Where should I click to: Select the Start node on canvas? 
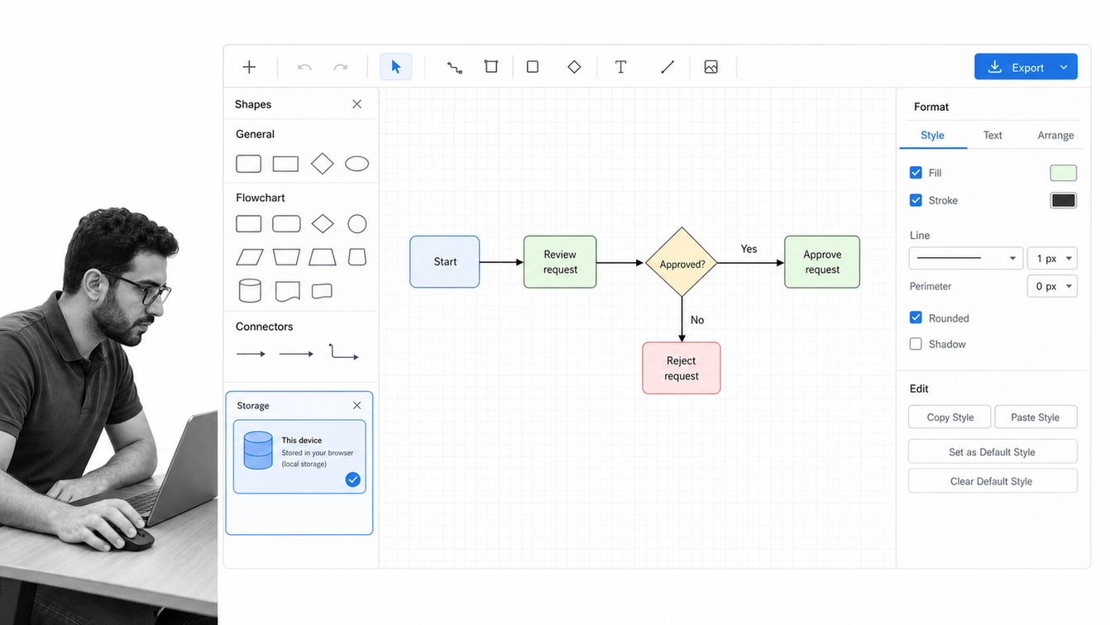click(x=445, y=262)
